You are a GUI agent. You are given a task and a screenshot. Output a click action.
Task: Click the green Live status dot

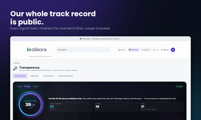[154, 50]
